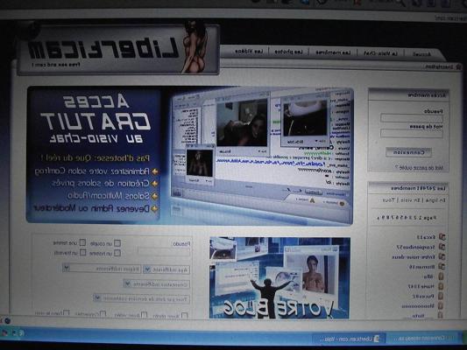Open the Mot de passe oublié link
Screen dimensions: 467x350
pos(420,168)
